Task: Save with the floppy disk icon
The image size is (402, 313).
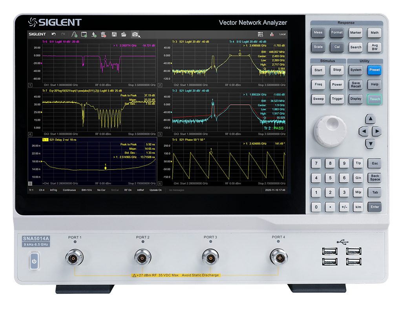Action: point(114,35)
